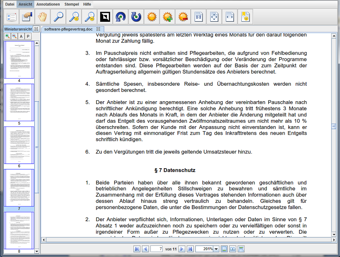Toggle the thumbnail panel list icon
Viewport: 340px width, 257px height.
11,17
